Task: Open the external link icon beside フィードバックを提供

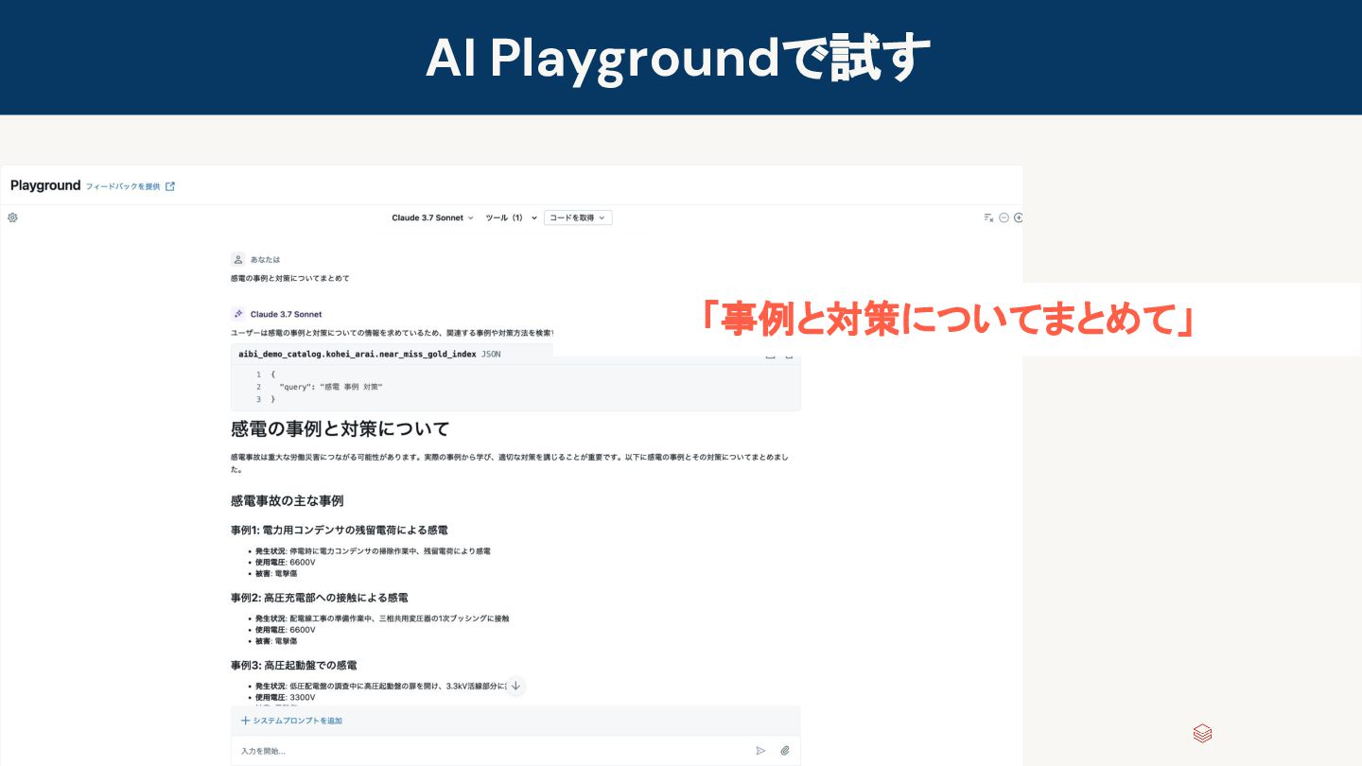Action: (x=170, y=186)
